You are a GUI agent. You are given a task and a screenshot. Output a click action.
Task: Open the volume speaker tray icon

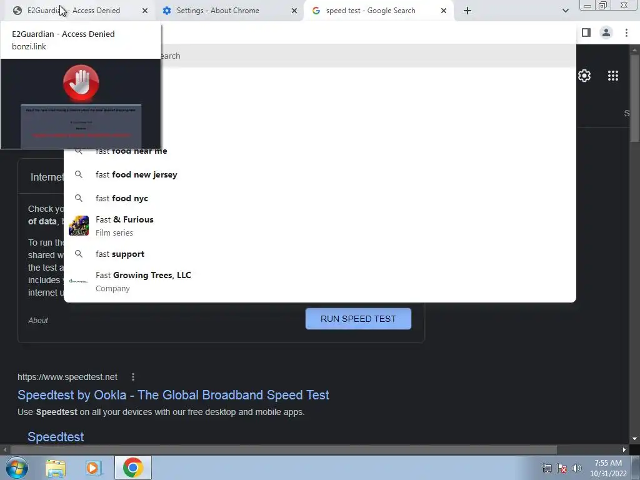click(x=576, y=469)
